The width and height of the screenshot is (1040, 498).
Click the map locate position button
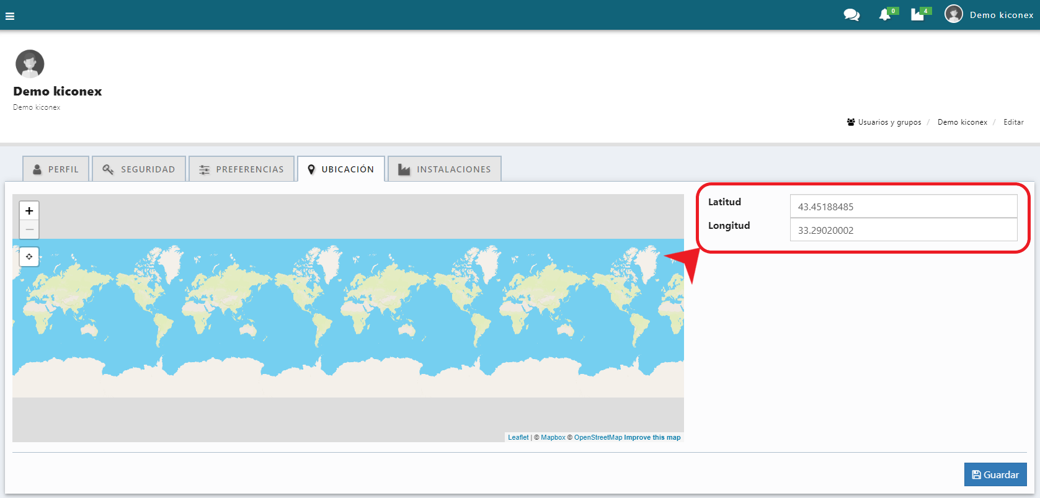29,256
